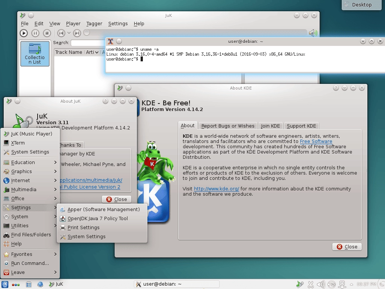
Task: Open JuK Edit menu
Action: tap(39, 24)
